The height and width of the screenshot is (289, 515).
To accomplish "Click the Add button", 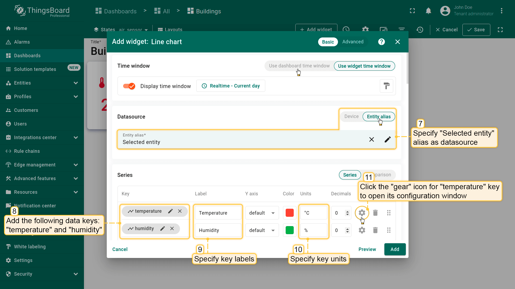I will 395,249.
